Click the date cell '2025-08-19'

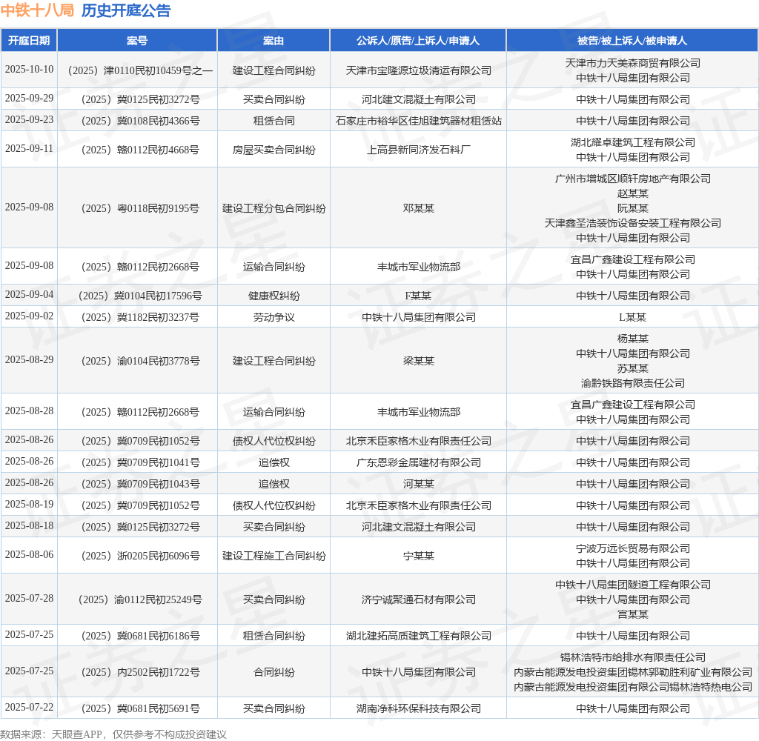click(29, 505)
